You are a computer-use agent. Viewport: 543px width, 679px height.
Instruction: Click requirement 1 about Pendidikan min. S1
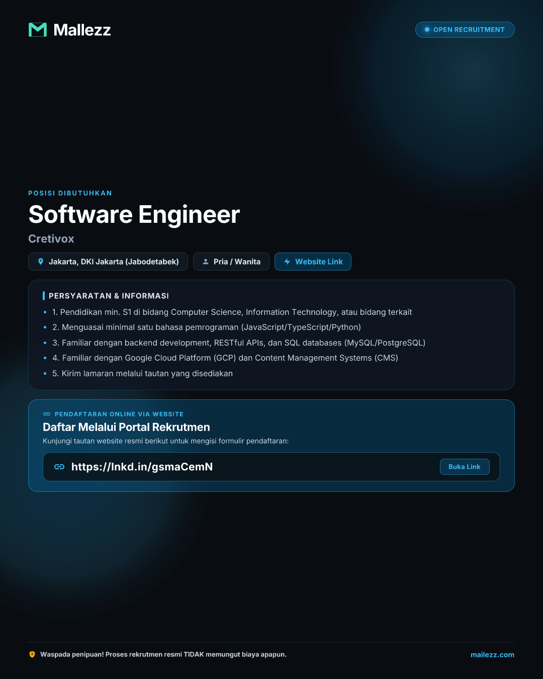pos(232,312)
